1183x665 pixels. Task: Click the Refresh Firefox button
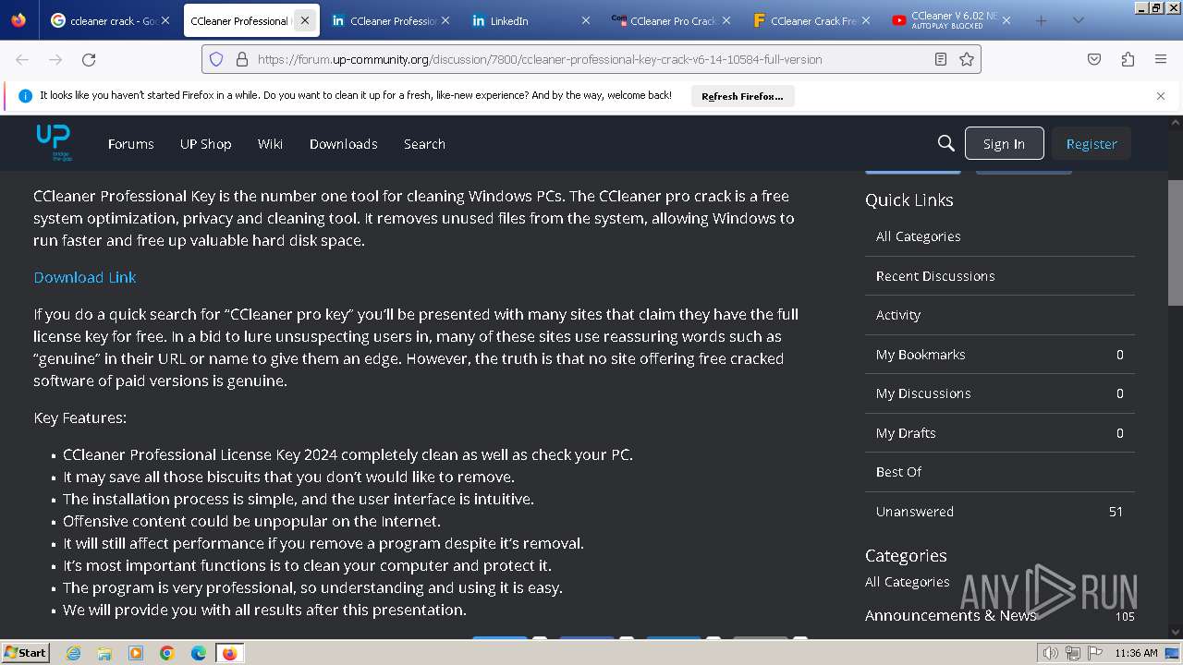(742, 96)
